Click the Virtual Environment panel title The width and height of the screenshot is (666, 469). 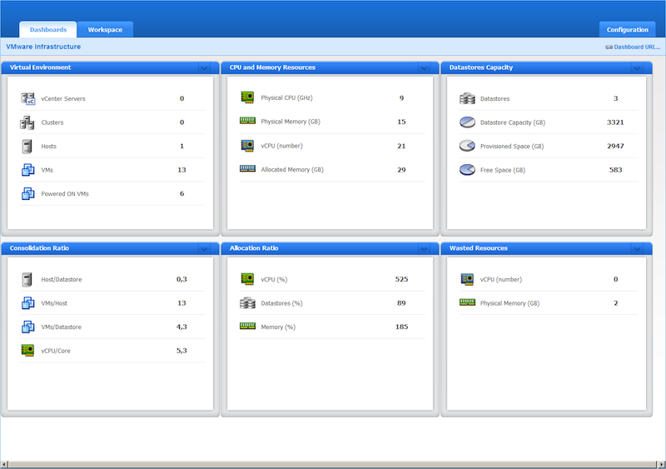pos(40,67)
